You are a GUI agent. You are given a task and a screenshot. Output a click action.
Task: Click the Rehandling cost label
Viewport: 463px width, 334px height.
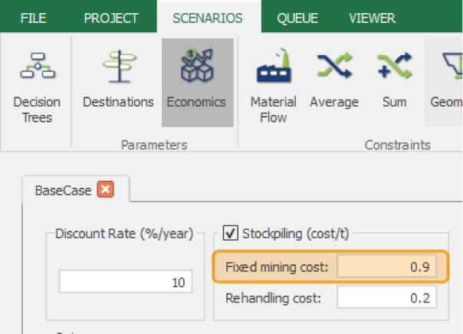pyautogui.click(x=272, y=298)
